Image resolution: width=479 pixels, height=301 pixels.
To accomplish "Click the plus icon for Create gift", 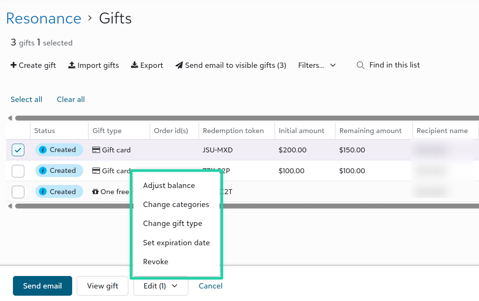I will click(13, 65).
